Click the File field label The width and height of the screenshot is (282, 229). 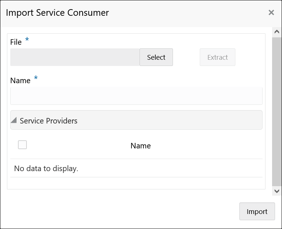(x=16, y=42)
